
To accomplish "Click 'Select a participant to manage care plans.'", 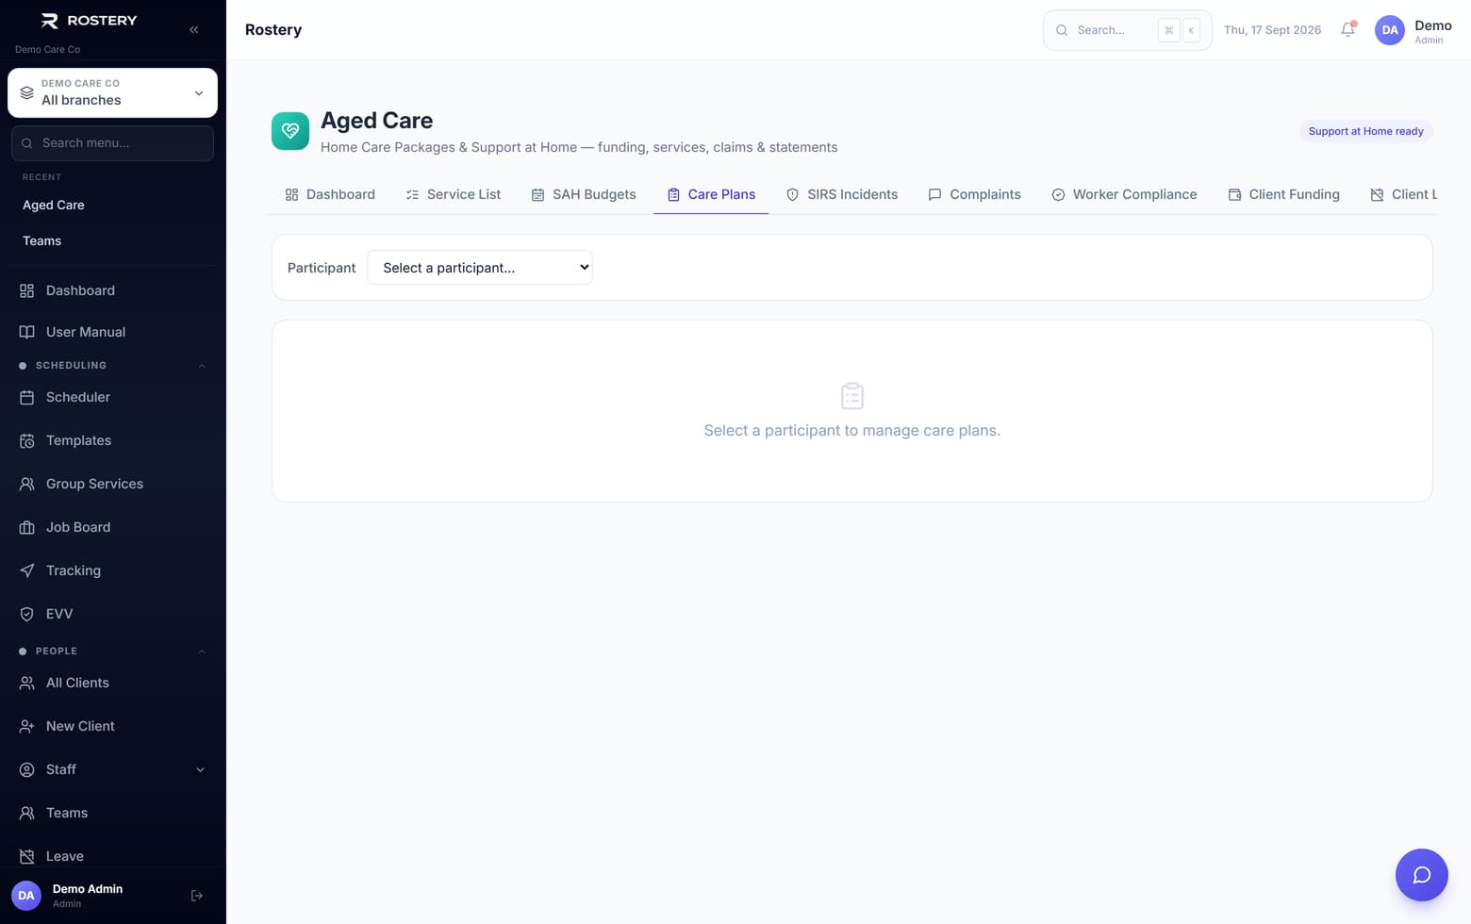I will (852, 431).
